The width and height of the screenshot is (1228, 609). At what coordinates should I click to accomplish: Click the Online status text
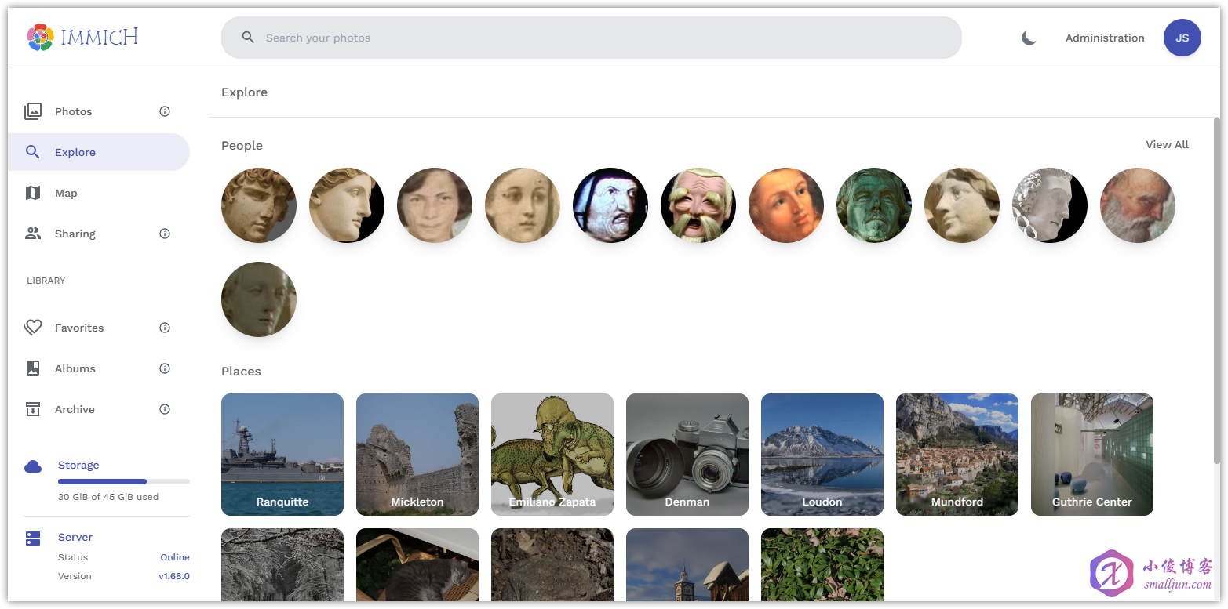(x=175, y=557)
